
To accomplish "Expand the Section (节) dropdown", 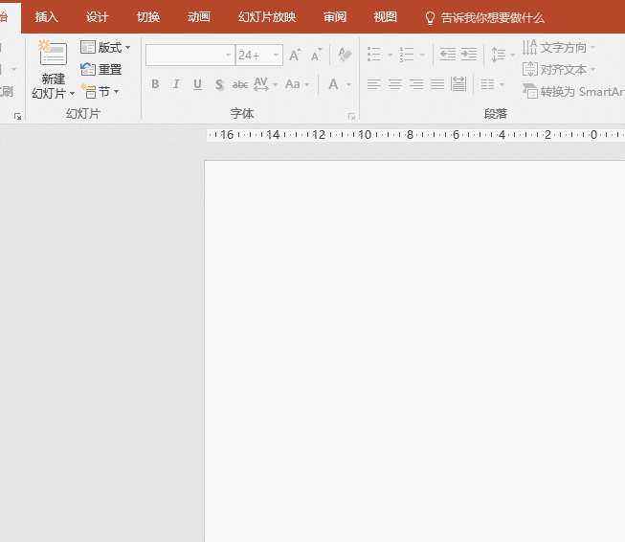I will pyautogui.click(x=100, y=92).
